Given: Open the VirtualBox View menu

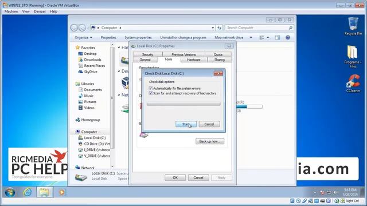Looking at the screenshot, I should point(26,11).
